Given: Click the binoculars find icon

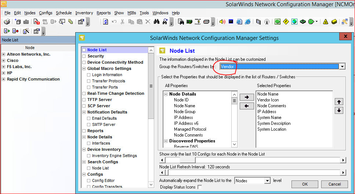Looking at the screenshot, I should (156, 22).
